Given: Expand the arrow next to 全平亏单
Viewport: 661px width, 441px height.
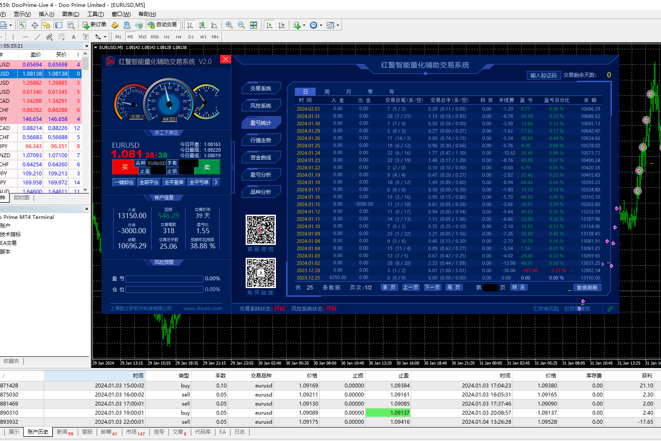Looking at the screenshot, I should click(216, 182).
